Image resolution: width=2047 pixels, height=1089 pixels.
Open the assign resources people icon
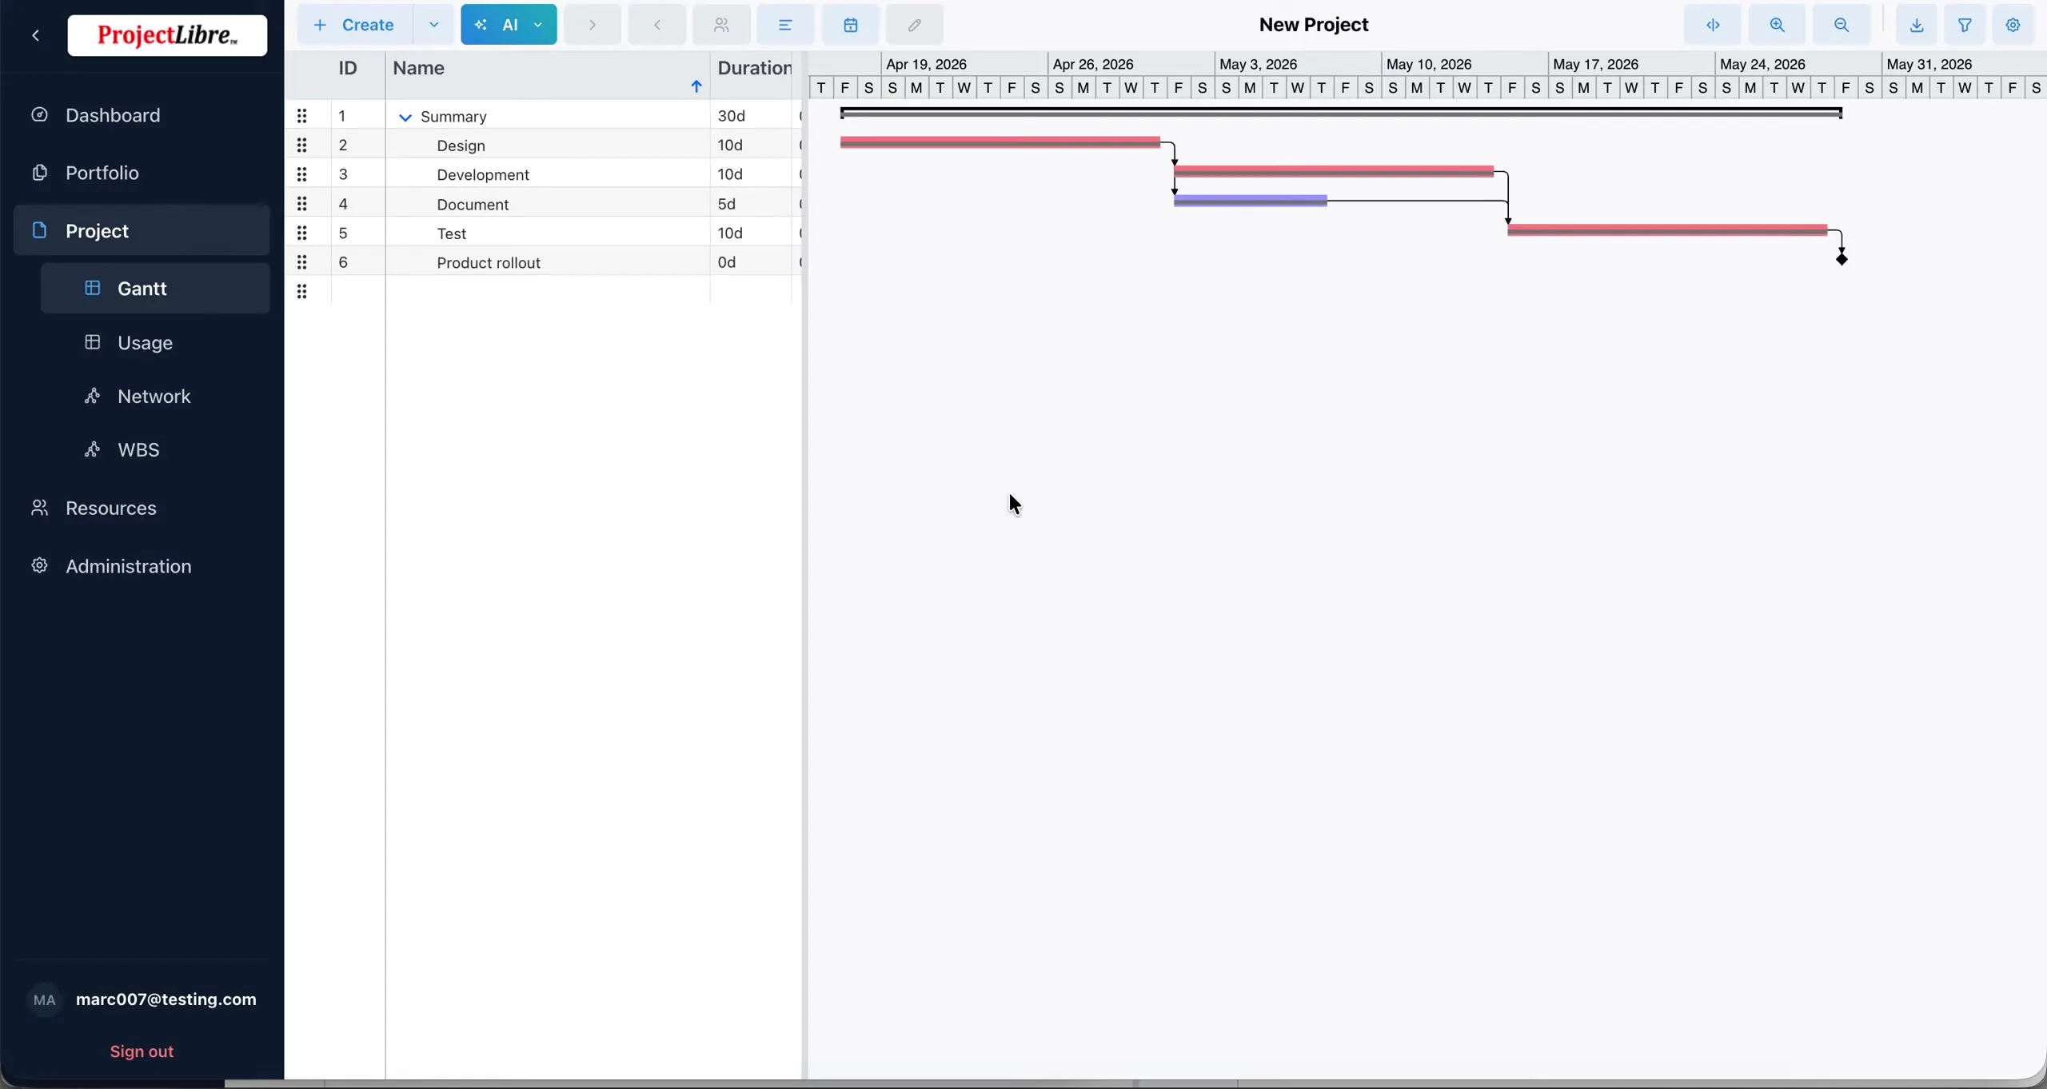(x=721, y=25)
